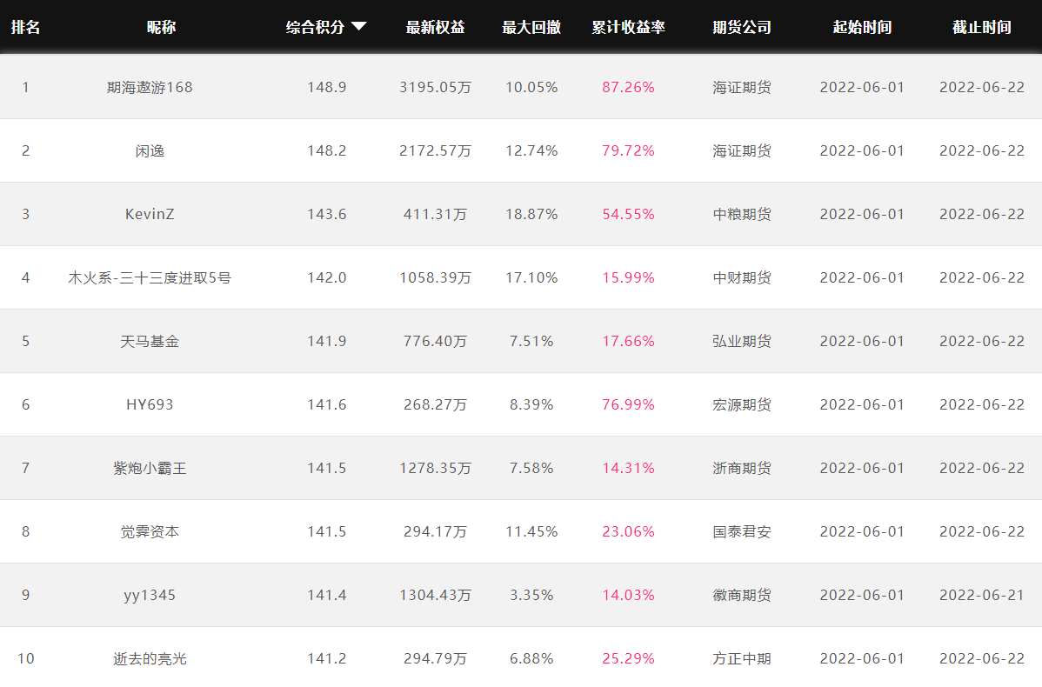
Task: Open the 木火系-三十三度进取5号 nickname
Action: (150, 277)
